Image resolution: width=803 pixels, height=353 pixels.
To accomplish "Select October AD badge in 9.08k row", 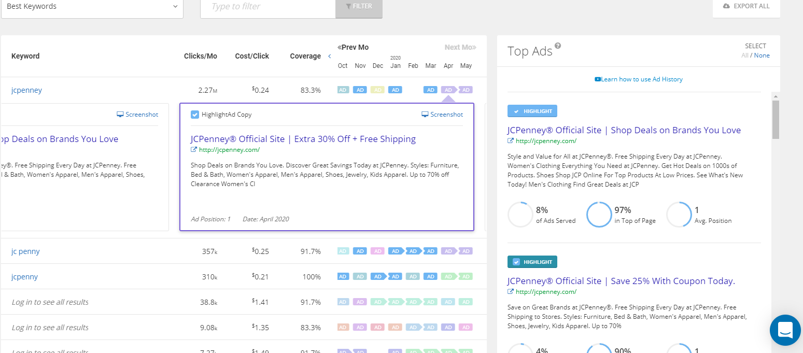I will coord(343,327).
